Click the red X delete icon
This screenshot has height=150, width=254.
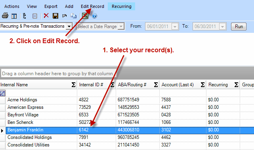46,16
